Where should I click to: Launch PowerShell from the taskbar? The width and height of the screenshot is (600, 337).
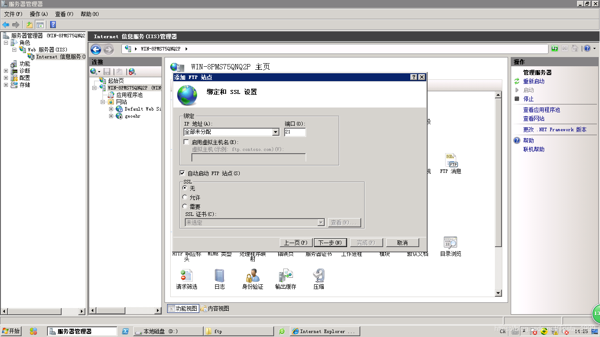click(x=125, y=331)
